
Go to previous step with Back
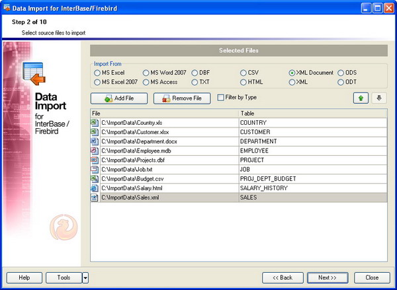283,278
